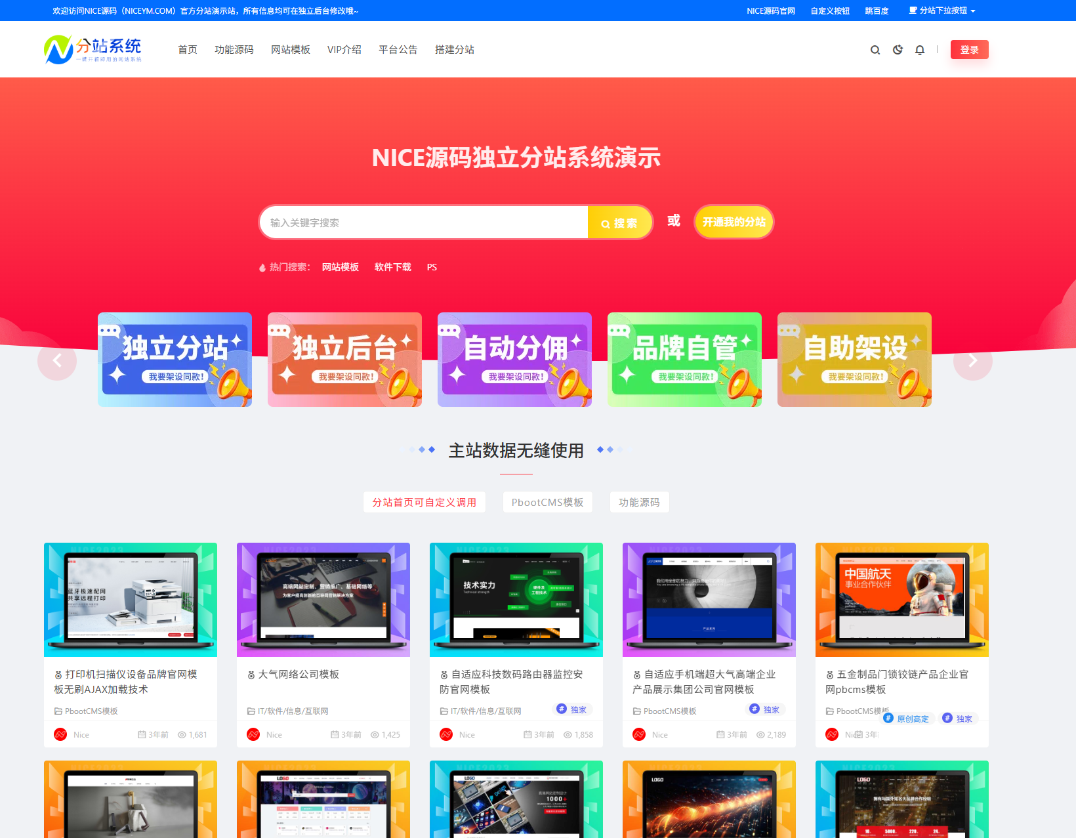Select hot search 软件下载

[x=393, y=267]
